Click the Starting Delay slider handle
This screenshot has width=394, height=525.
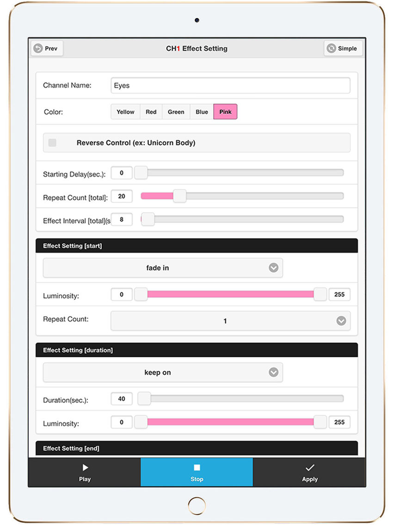point(141,173)
